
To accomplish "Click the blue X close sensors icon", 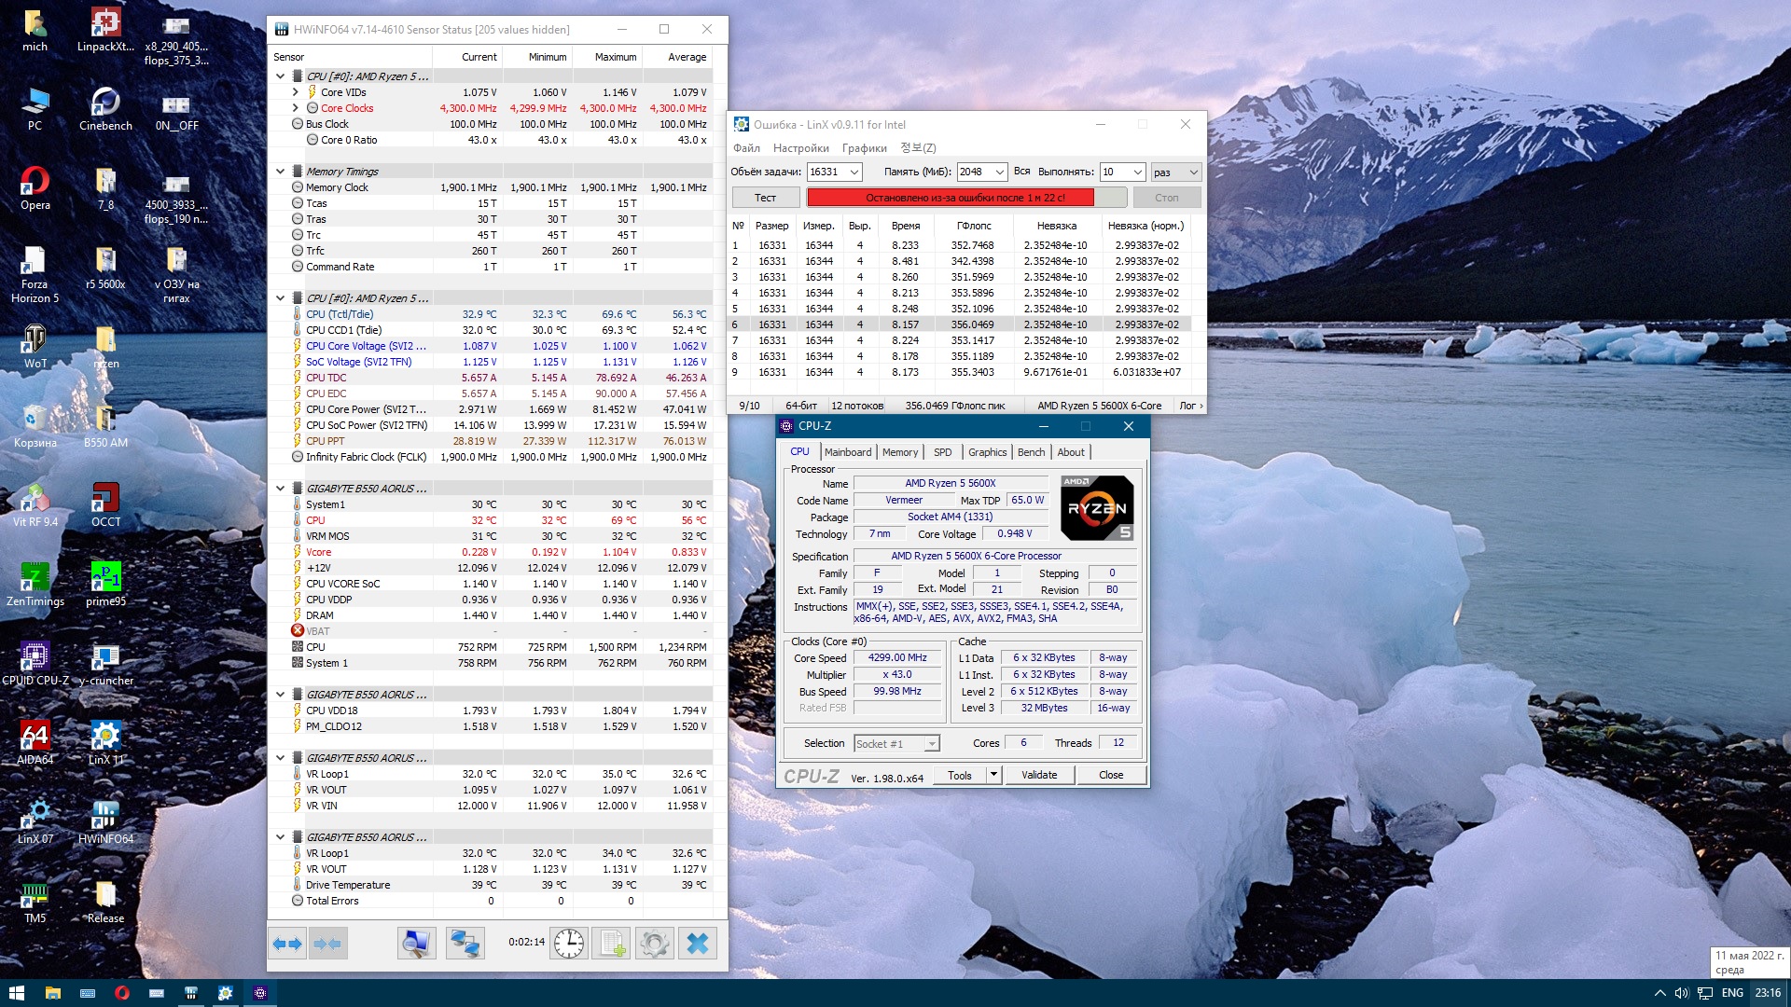I will pyautogui.click(x=698, y=944).
